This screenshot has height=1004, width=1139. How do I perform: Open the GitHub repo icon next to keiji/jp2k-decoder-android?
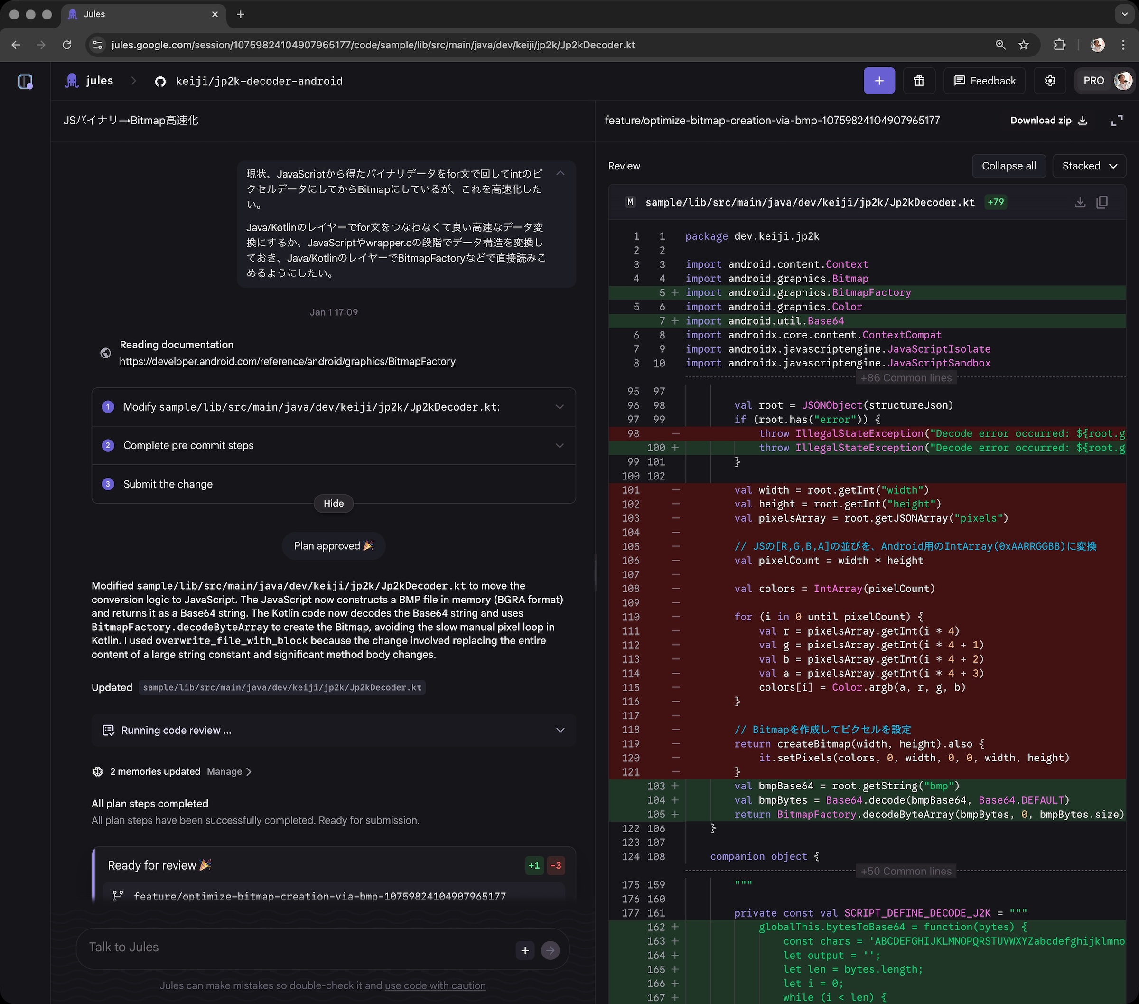[x=160, y=81]
